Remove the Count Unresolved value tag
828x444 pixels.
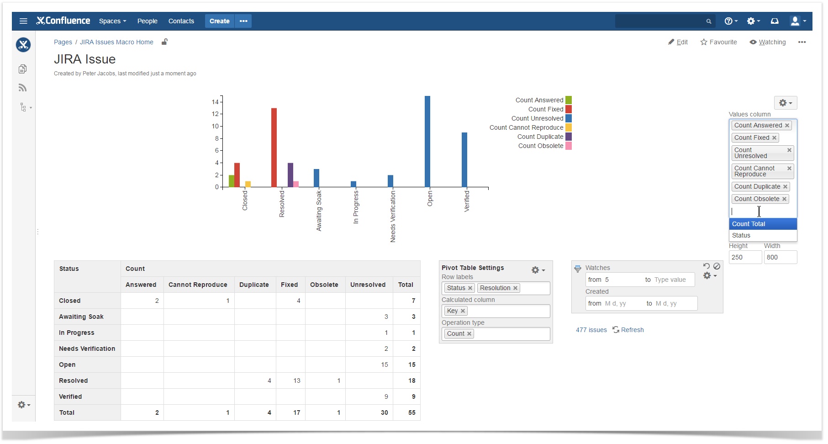tap(789, 150)
